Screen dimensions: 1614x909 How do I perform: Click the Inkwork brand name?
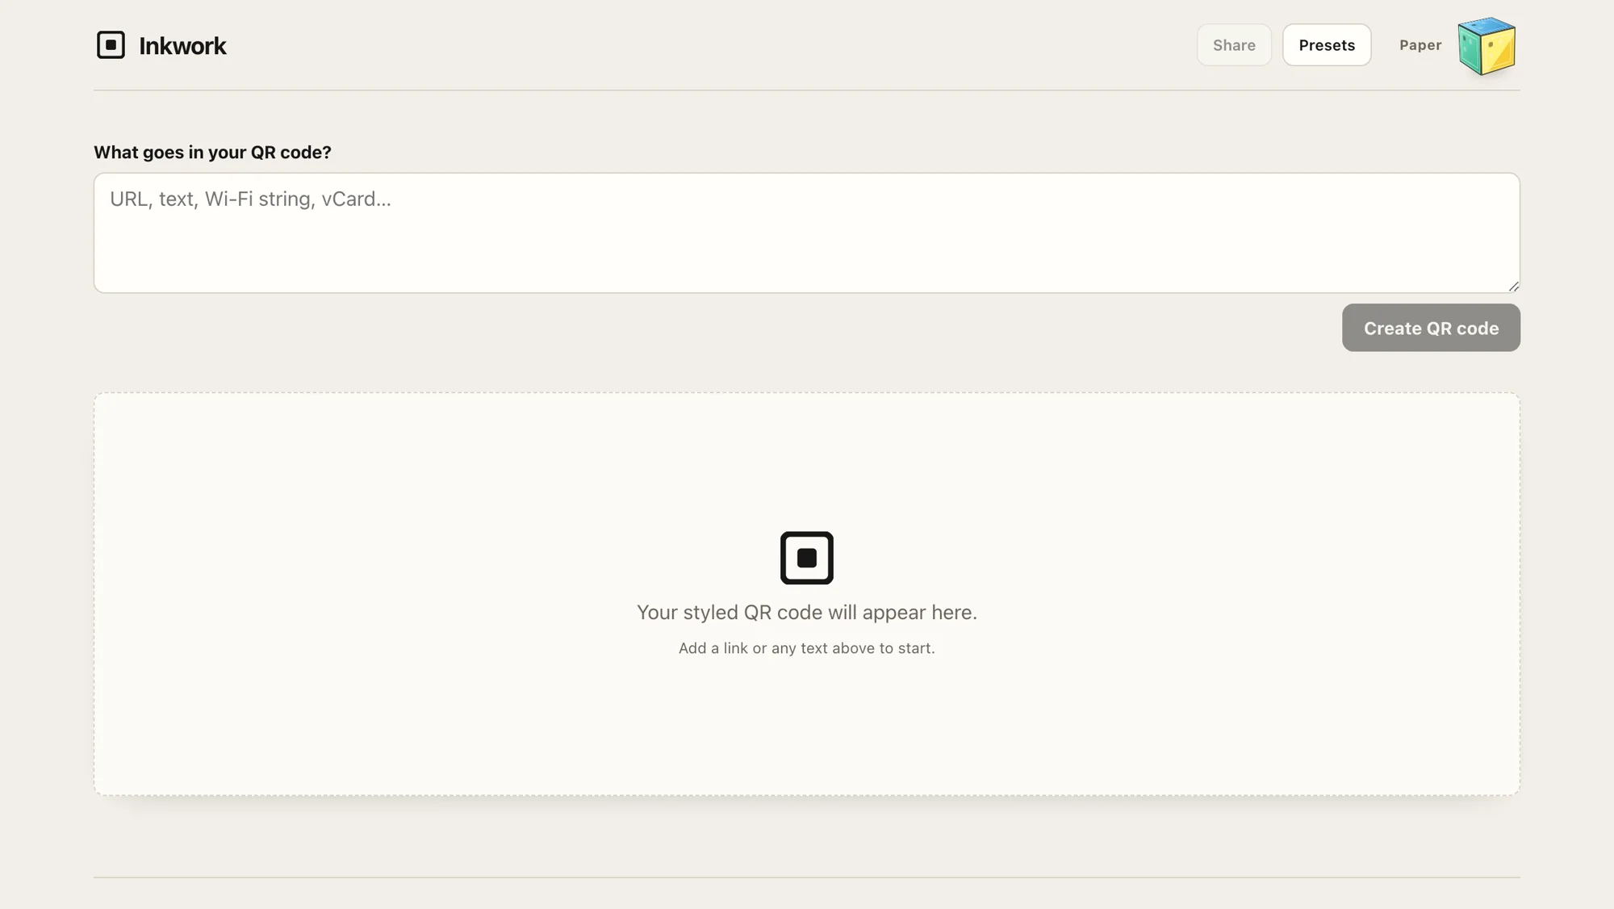pos(182,46)
